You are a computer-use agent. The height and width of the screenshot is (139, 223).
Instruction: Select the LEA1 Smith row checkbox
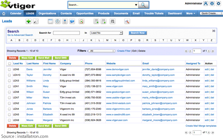click(x=9, y=87)
